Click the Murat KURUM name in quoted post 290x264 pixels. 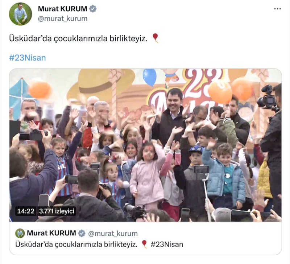coord(51,233)
